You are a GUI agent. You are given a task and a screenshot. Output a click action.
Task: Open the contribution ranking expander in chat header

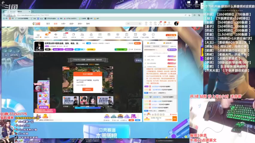168,43
